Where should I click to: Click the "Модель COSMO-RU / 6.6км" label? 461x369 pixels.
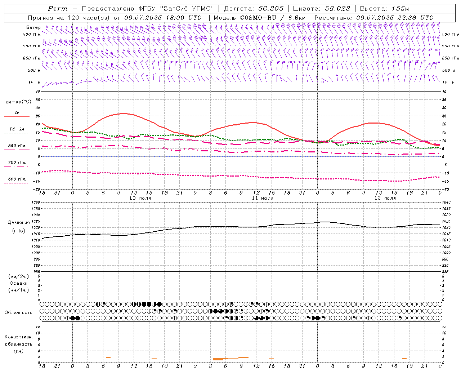coord(260,18)
